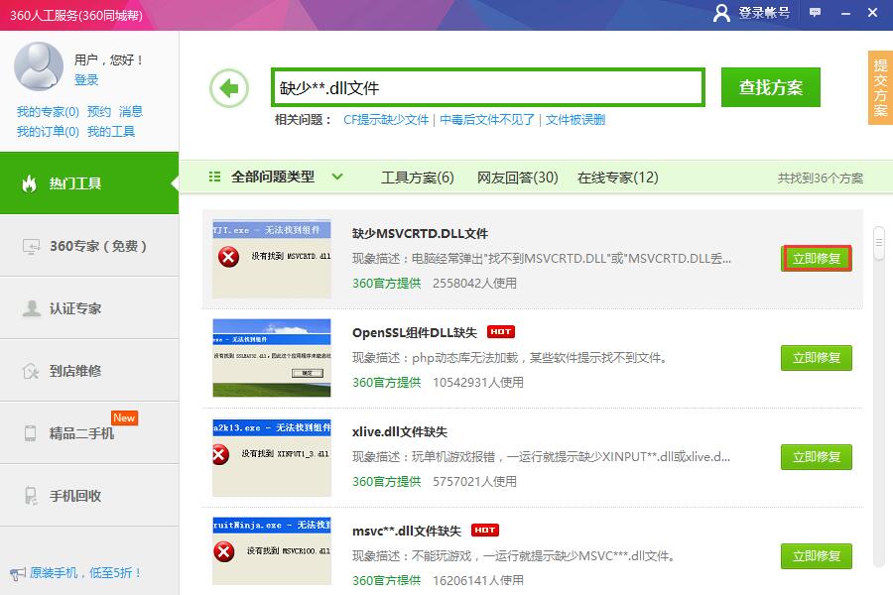Screen dimensions: 893x595
Task: Click the 共找到36个方案 result count
Action: (821, 178)
